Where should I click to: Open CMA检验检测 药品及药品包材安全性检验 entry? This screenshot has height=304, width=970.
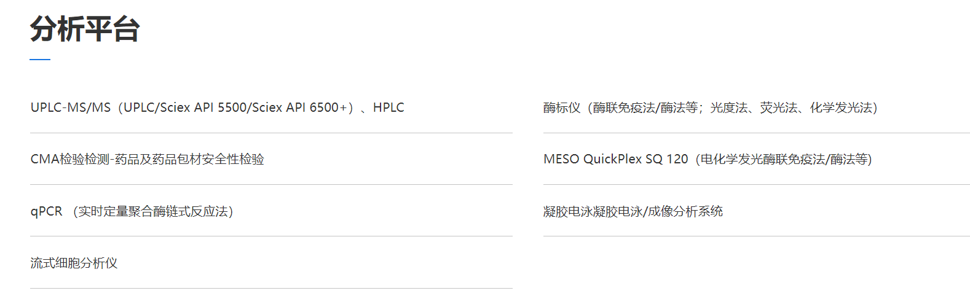coord(147,160)
